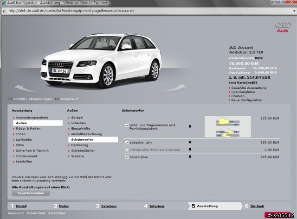Click the info icon for adaptive light
This screenshot has width=297, height=219.
(190, 142)
